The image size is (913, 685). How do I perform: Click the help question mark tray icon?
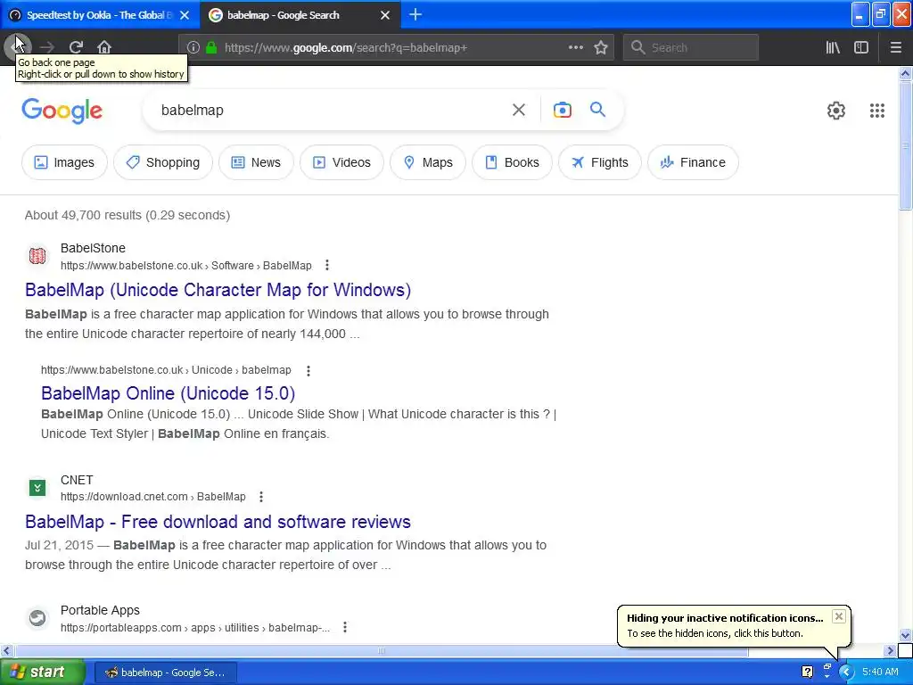tap(807, 673)
